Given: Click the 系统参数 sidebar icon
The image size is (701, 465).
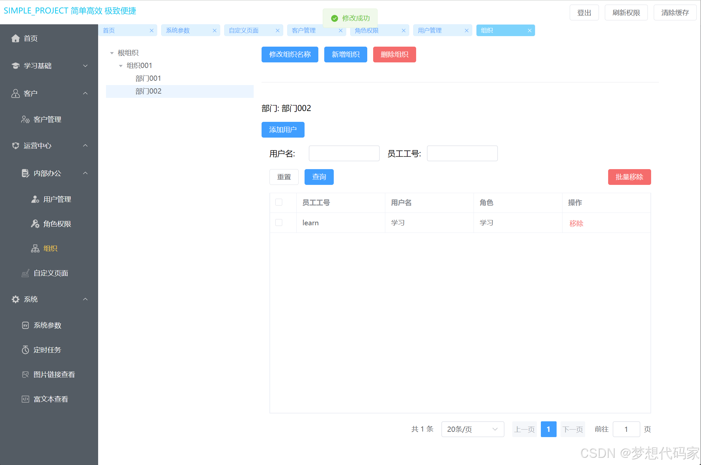Looking at the screenshot, I should point(26,325).
